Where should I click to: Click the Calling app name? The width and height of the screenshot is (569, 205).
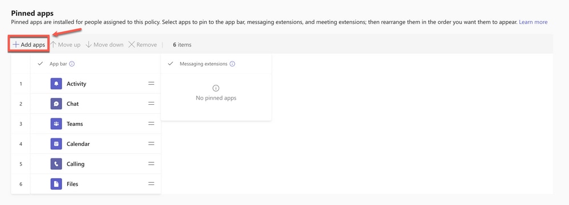76,164
